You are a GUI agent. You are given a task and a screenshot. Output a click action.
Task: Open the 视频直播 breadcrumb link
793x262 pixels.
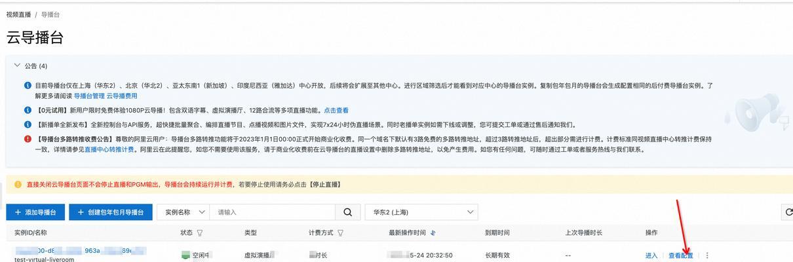tap(18, 14)
